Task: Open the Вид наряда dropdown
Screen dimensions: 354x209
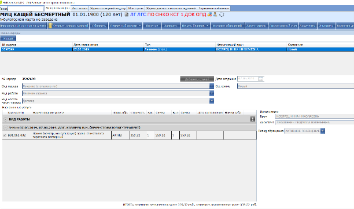Action: (x=212, y=86)
